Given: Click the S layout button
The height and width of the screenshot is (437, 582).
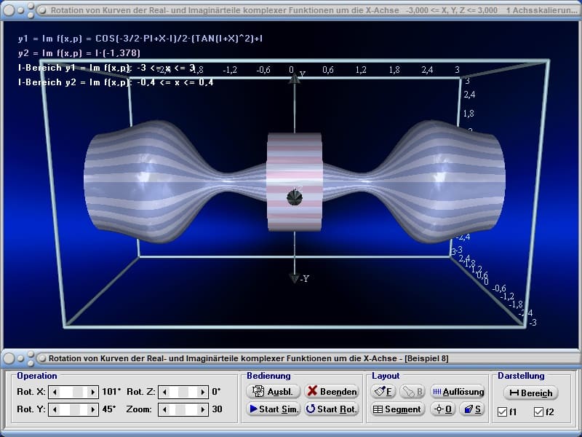Looking at the screenshot, I should [x=472, y=409].
